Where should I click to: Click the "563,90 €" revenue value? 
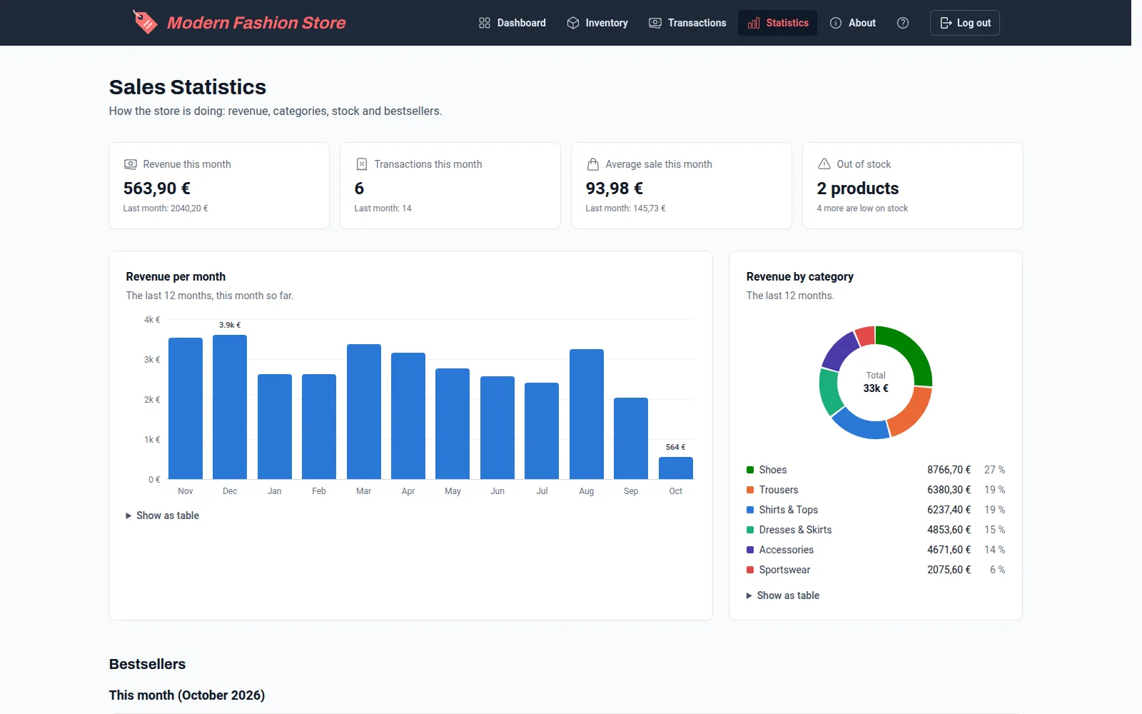tap(157, 188)
